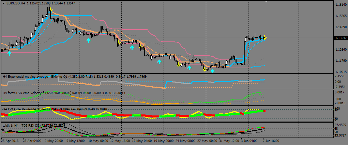Viewport: 348px width, 145px height.
Task: Click the 97.4555 value on TDI pane scale
Action: 340,125
